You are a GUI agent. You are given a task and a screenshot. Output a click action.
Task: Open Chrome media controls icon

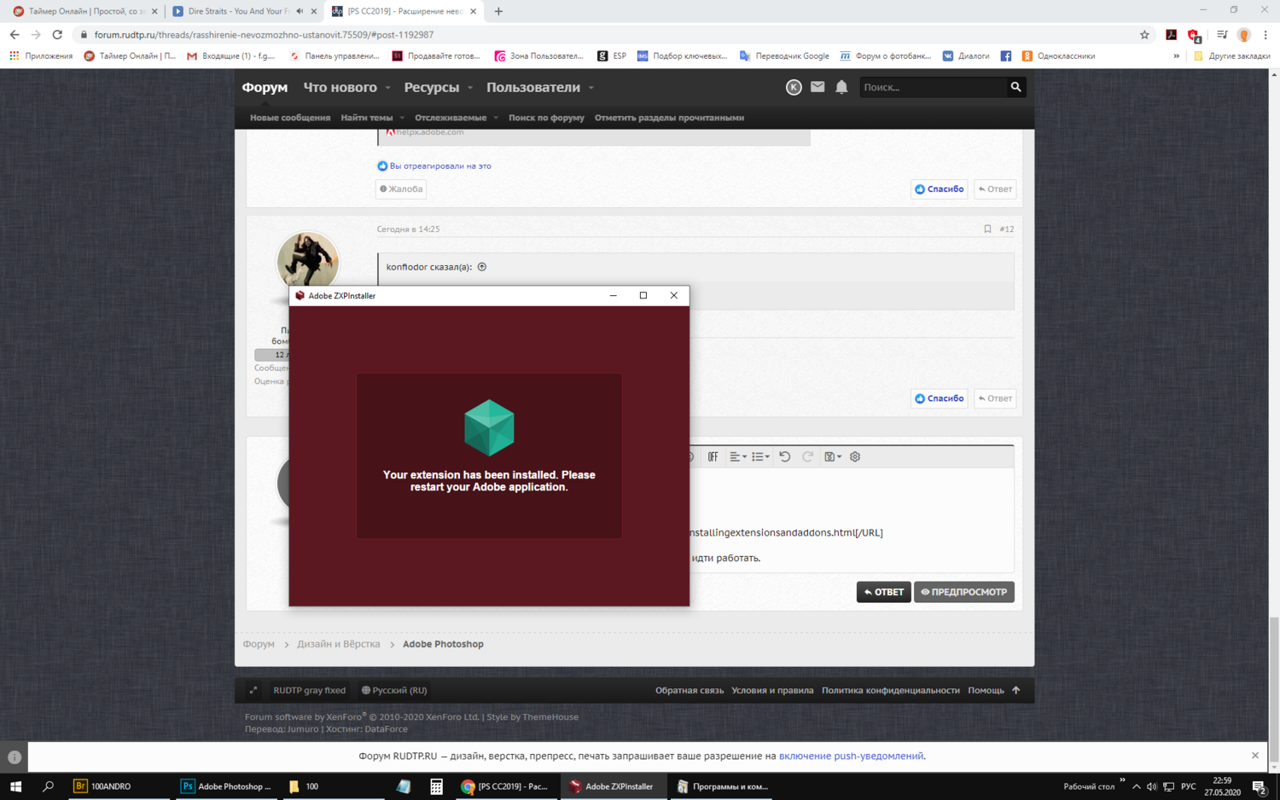(1222, 35)
